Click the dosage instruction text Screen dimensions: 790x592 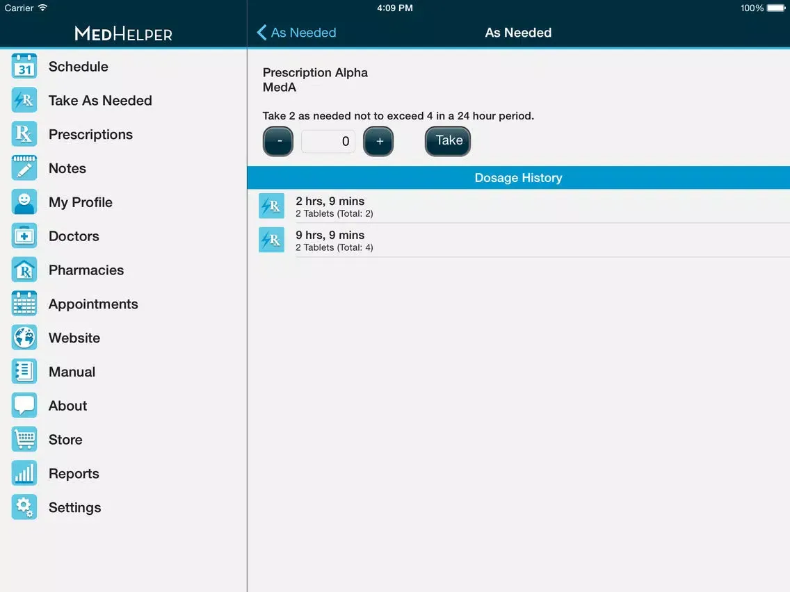(398, 116)
